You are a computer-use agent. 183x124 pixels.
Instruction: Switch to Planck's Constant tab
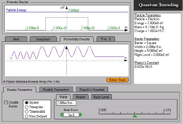pyautogui.click(x=92, y=89)
